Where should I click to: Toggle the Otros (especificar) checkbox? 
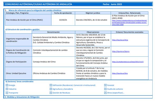(x=105, y=93)
